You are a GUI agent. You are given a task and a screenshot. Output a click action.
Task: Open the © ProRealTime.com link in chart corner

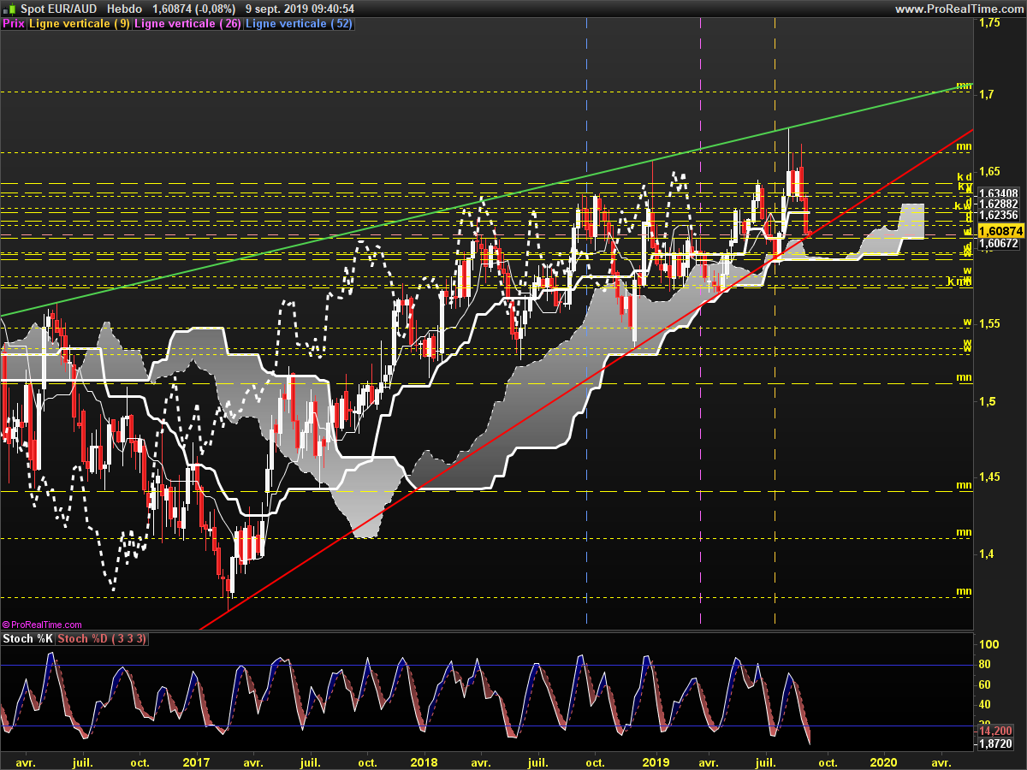click(42, 625)
